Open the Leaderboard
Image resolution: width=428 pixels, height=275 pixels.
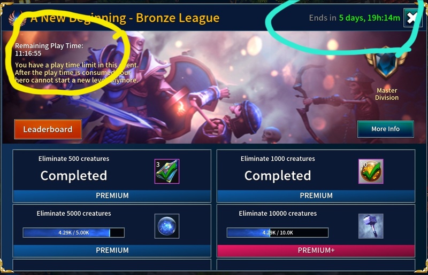(48, 129)
